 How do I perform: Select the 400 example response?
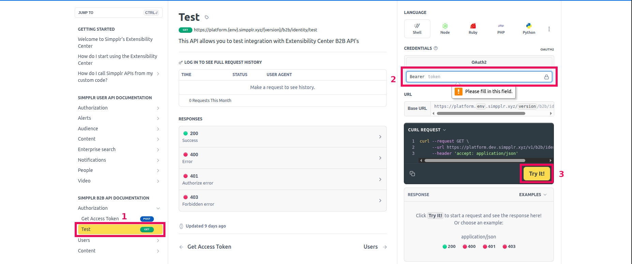click(x=469, y=247)
